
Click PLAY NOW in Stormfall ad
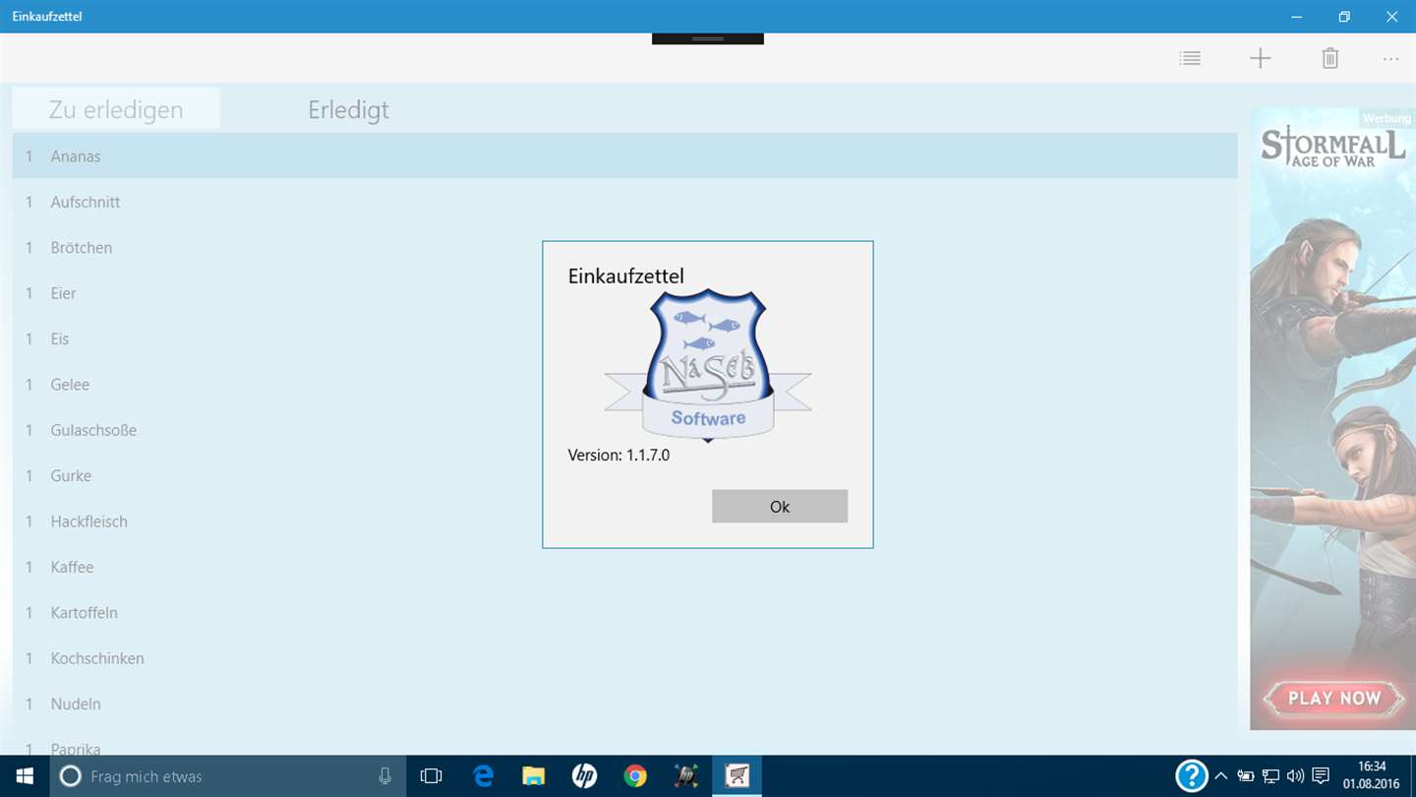[1333, 698]
